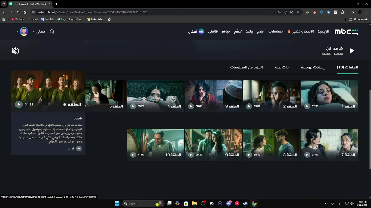Open قائمتي my list

(213, 31)
